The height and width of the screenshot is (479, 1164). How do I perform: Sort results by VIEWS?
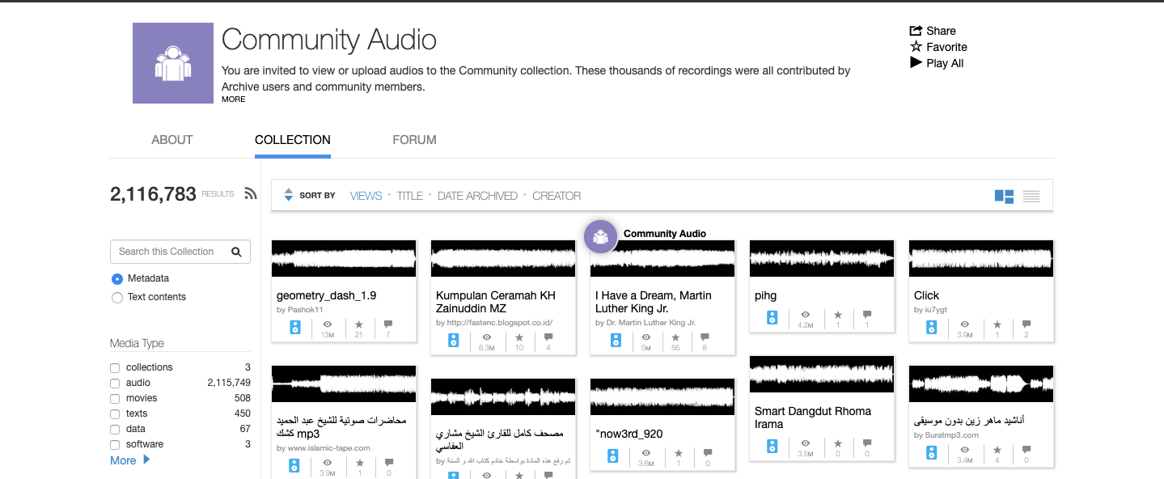tap(366, 196)
